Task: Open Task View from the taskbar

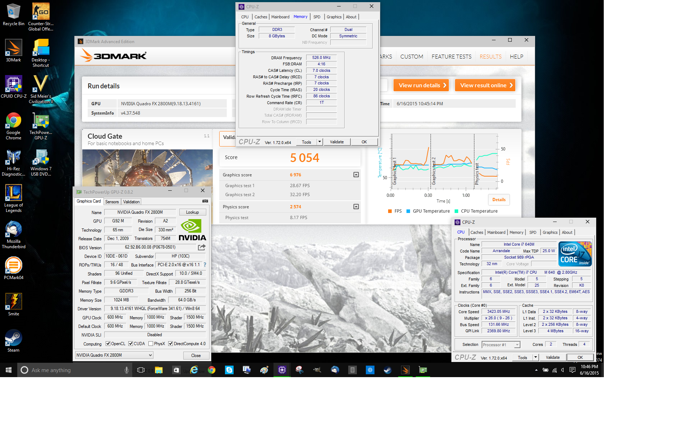Action: click(x=141, y=370)
